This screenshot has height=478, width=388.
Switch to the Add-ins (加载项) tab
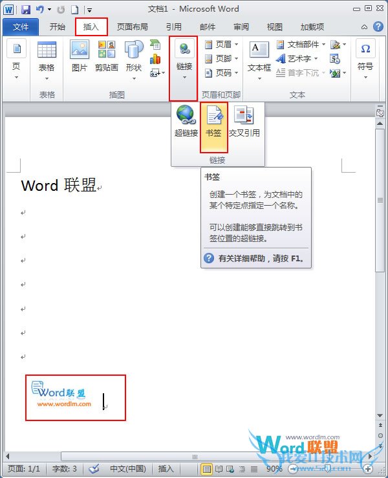pyautogui.click(x=312, y=27)
